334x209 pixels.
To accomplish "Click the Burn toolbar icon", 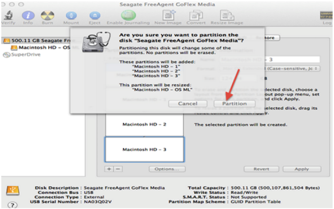I will point(47,15).
